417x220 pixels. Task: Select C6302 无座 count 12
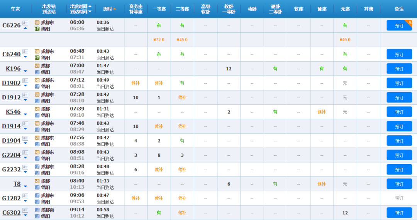[345, 213]
